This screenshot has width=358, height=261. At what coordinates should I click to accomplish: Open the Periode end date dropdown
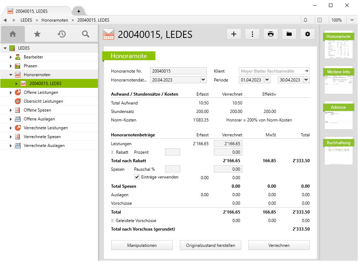point(306,80)
